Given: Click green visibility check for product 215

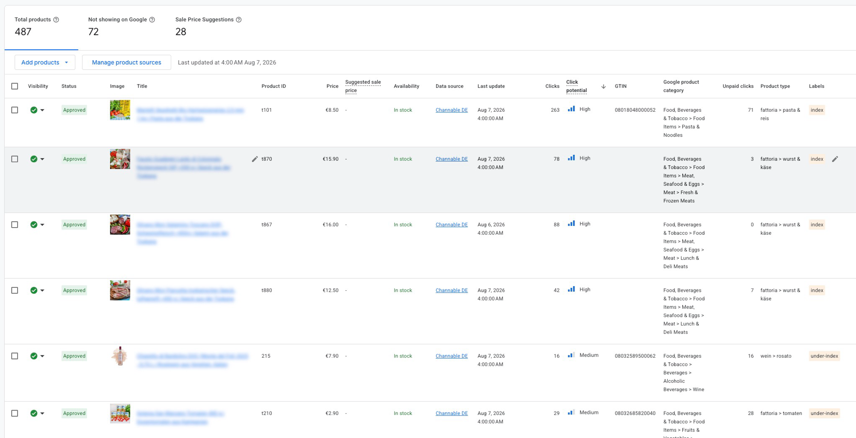Looking at the screenshot, I should tap(34, 356).
